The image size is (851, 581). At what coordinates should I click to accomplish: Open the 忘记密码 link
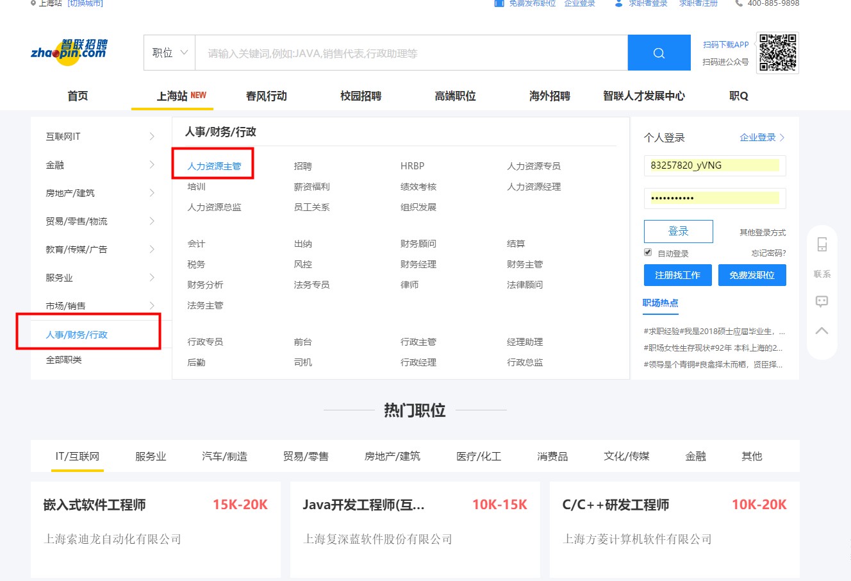767,252
